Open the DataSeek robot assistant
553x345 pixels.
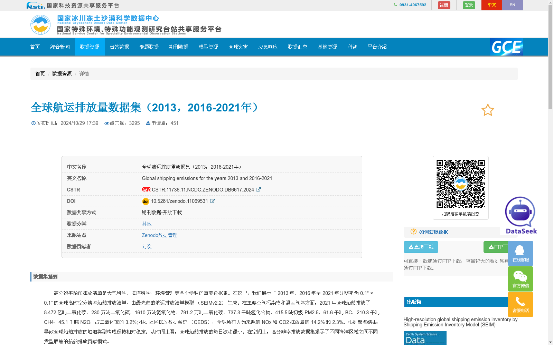tap(521, 216)
